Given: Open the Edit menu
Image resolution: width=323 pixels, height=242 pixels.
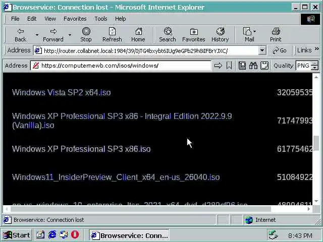Looking at the screenshot, I should [32, 19].
